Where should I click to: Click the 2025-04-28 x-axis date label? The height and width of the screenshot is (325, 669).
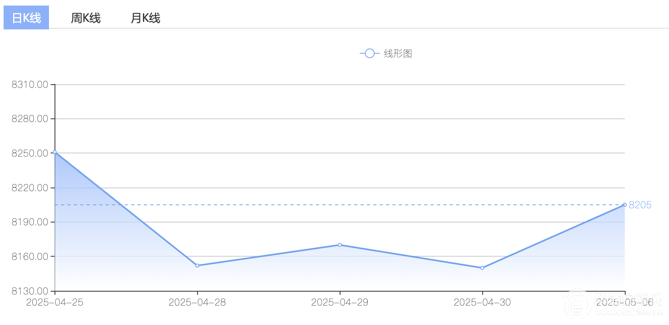click(197, 302)
